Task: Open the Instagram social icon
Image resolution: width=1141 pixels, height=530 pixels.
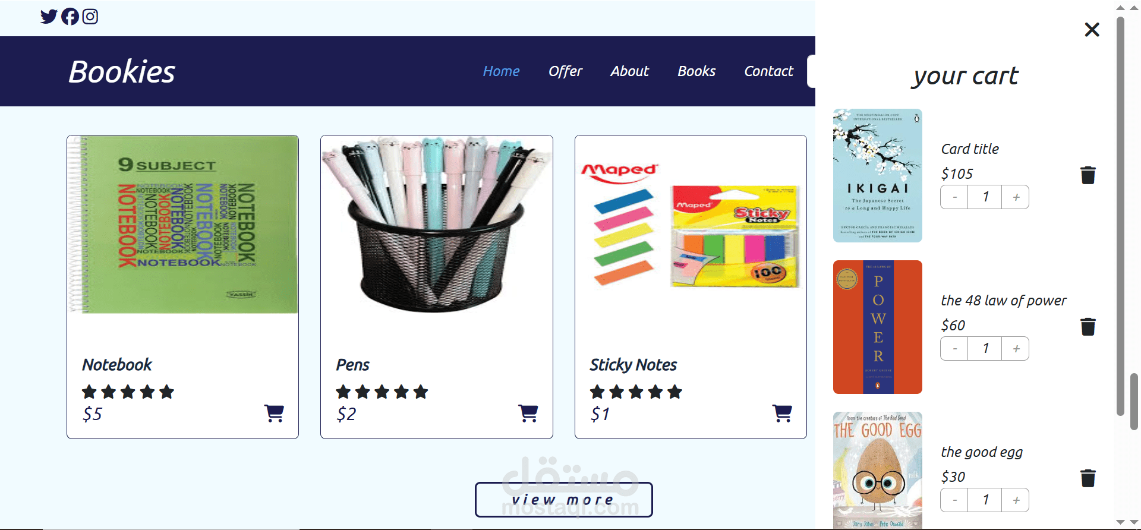Action: pos(90,17)
